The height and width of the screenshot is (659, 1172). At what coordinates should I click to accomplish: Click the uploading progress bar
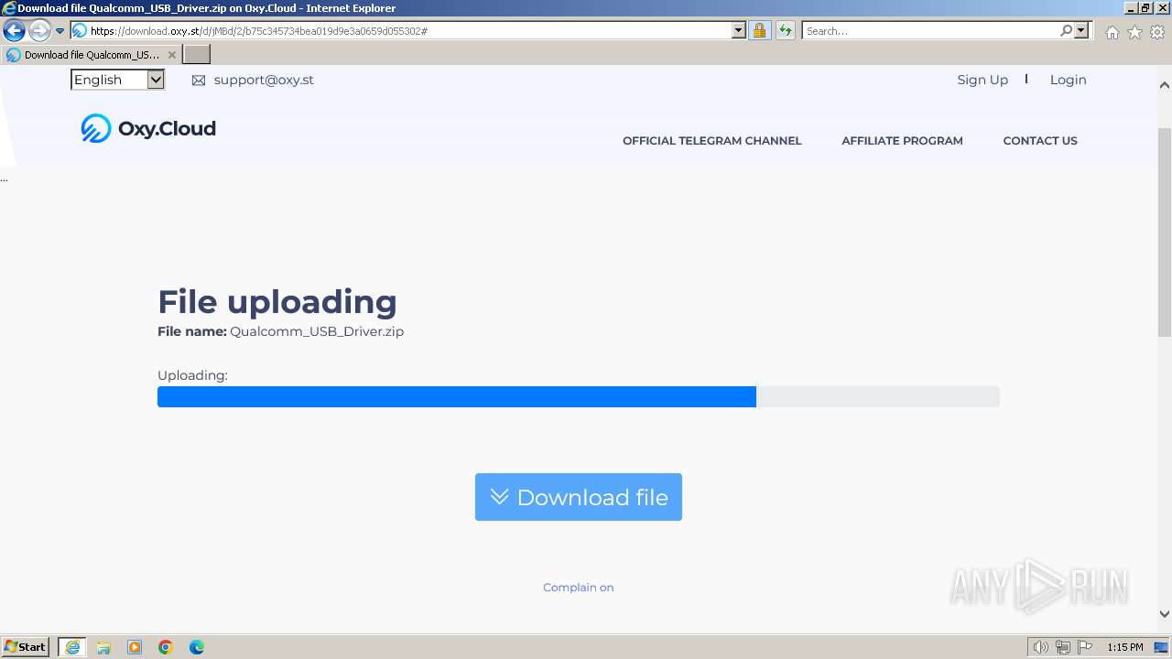point(579,396)
